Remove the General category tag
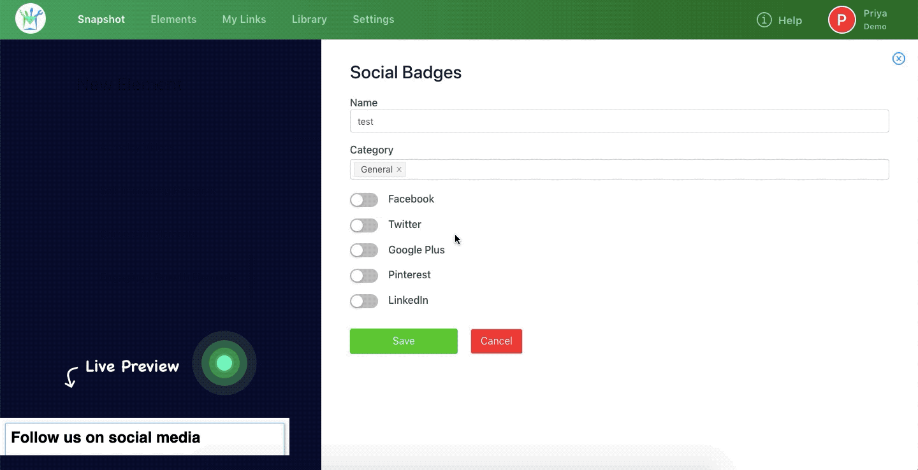This screenshot has height=470, width=918. [399, 169]
